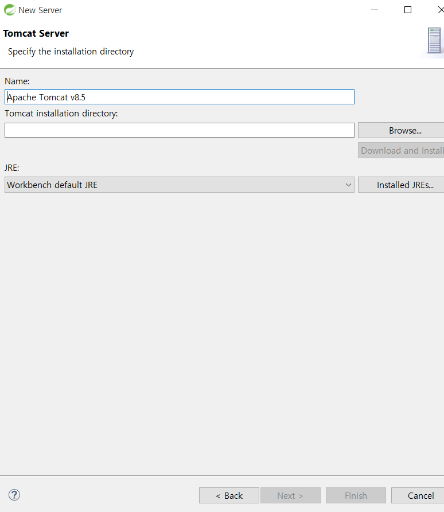Open the JRE dropdown

tap(180, 185)
